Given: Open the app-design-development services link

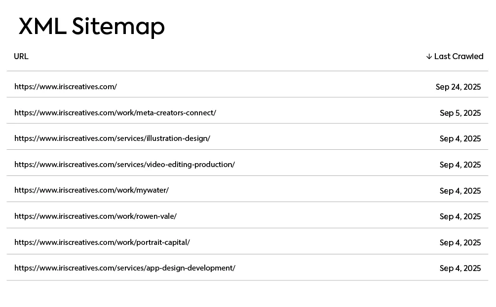Looking at the screenshot, I should point(125,268).
